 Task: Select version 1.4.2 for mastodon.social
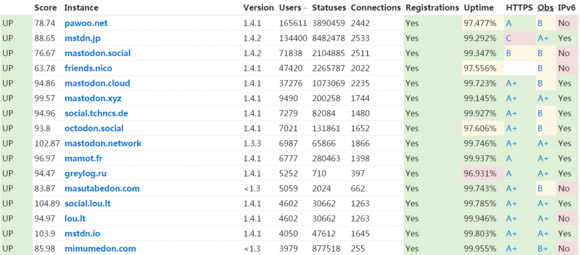point(252,53)
